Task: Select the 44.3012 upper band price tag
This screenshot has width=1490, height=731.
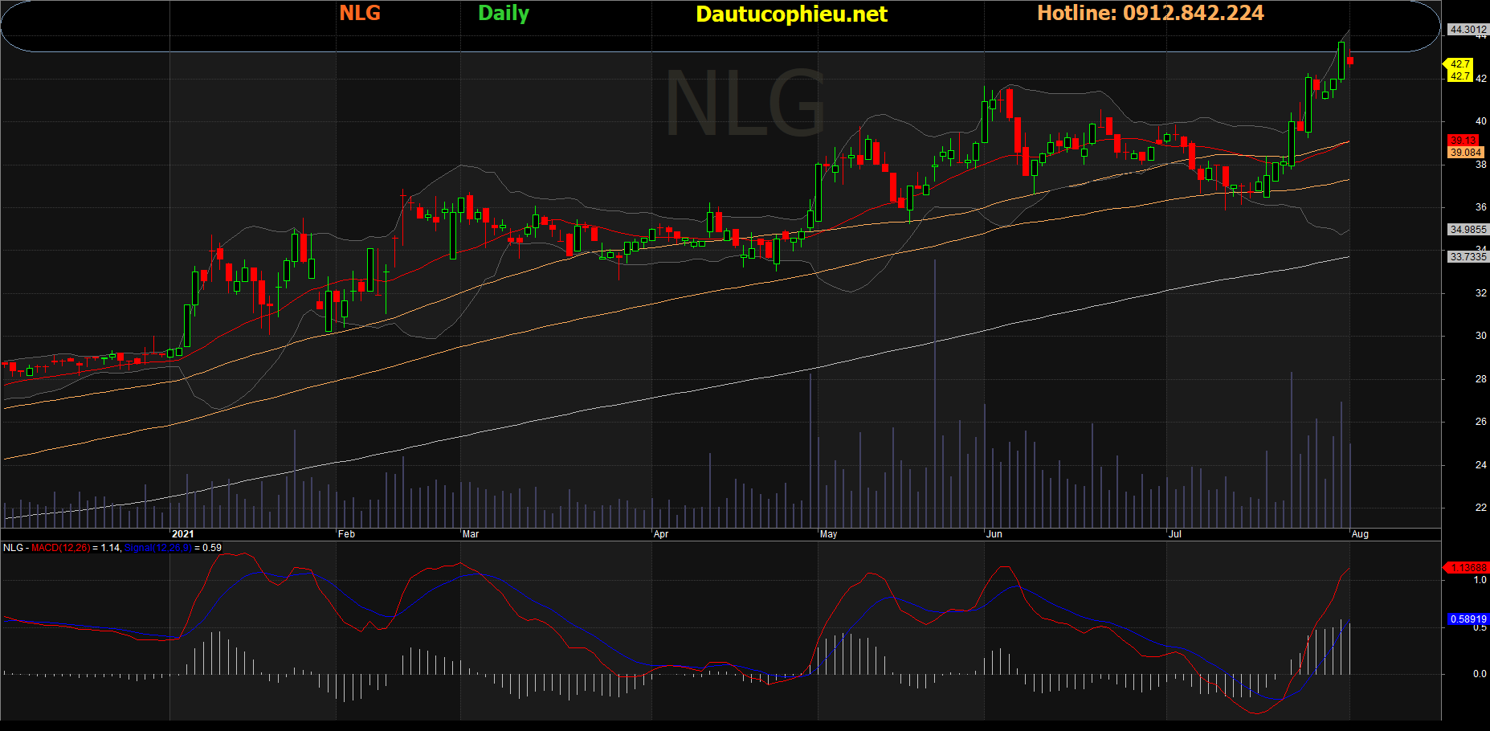Action: point(1467,30)
